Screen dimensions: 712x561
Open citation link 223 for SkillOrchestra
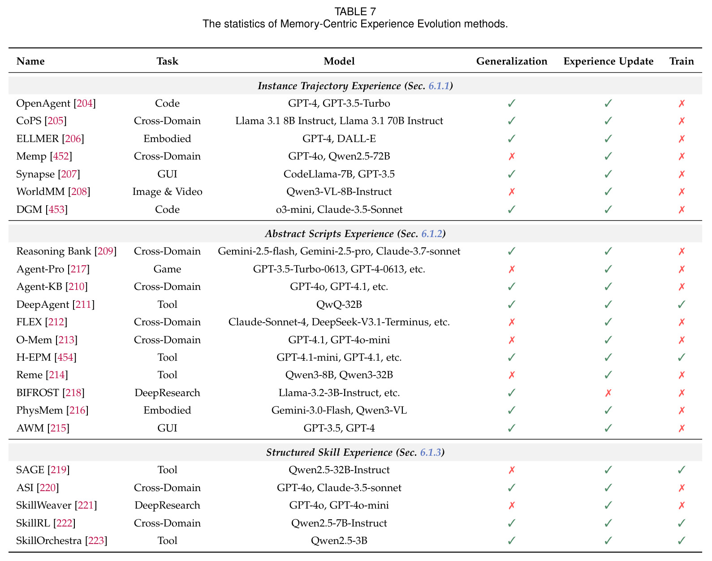point(96,541)
